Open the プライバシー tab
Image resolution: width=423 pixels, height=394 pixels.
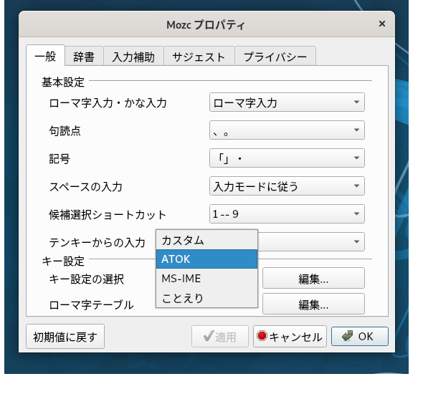[275, 57]
